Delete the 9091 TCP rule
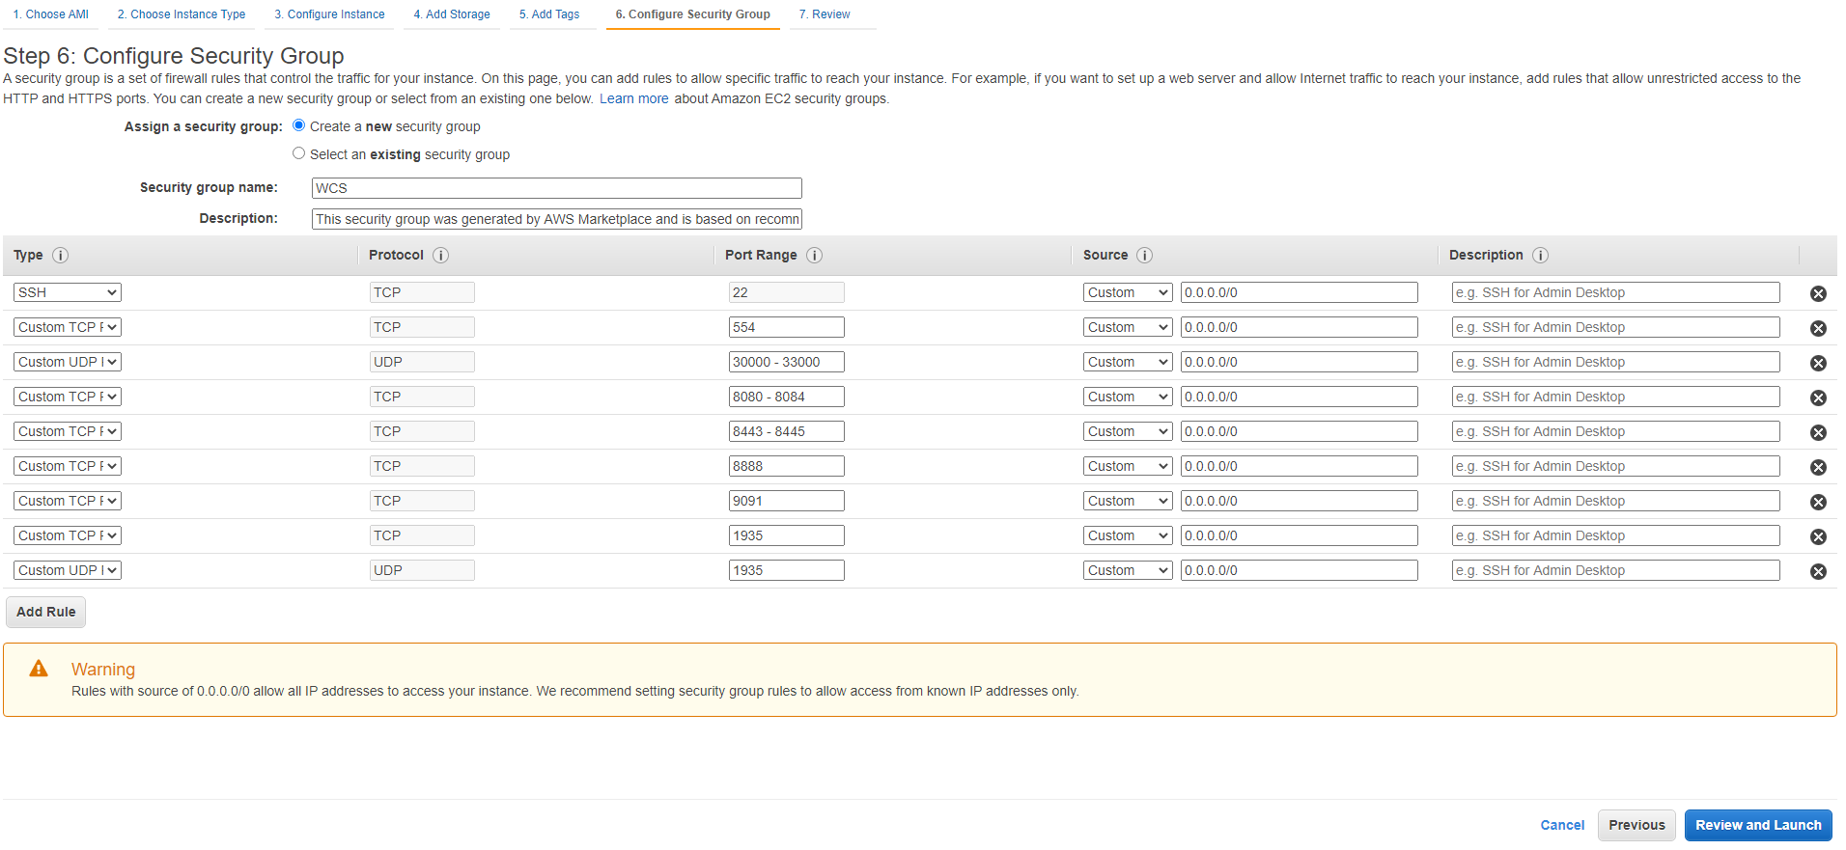 coord(1817,502)
